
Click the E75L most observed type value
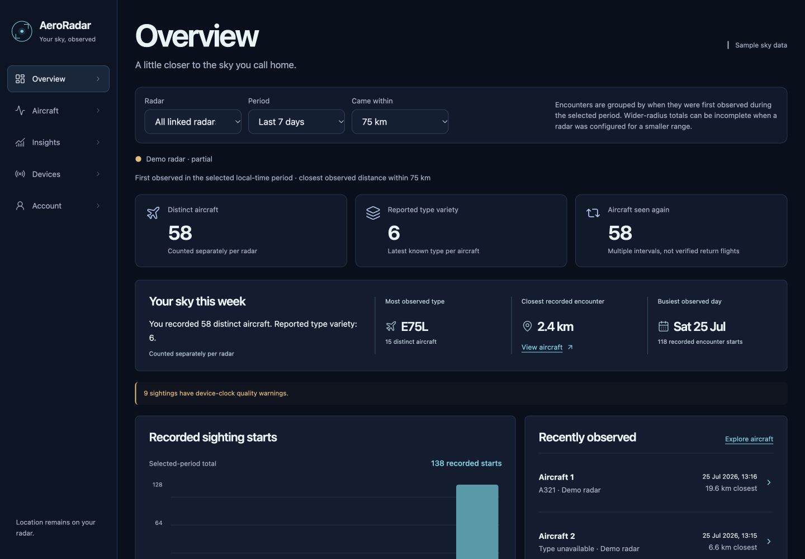coord(414,326)
